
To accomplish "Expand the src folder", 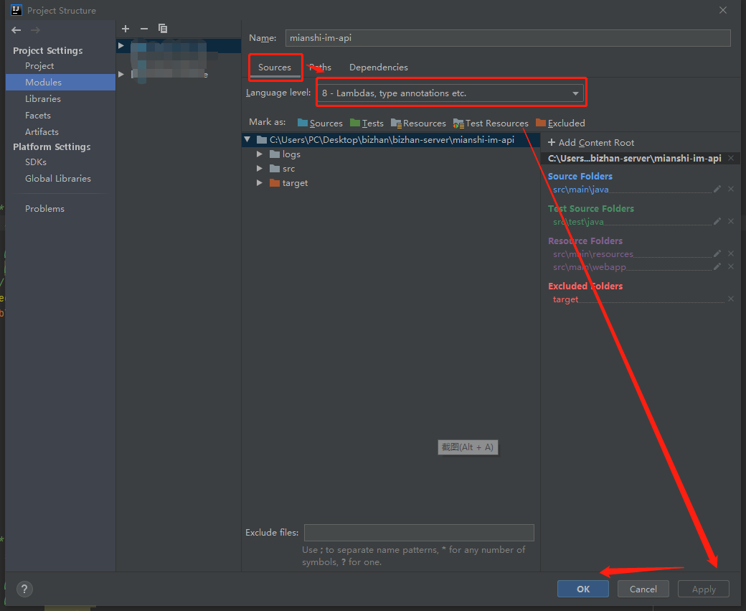I will [260, 168].
